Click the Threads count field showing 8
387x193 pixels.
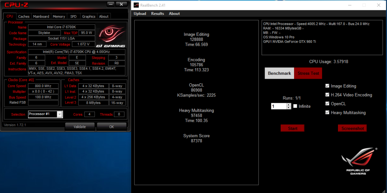[119, 114]
